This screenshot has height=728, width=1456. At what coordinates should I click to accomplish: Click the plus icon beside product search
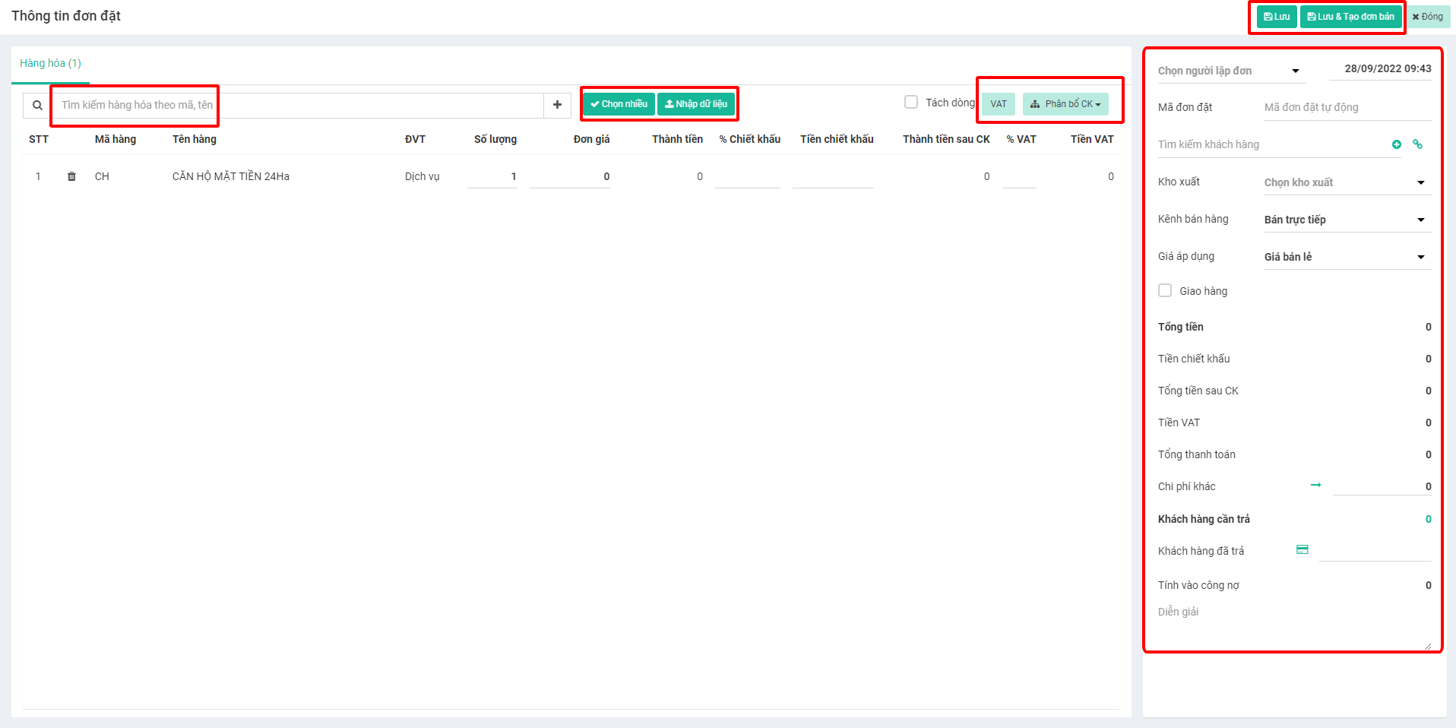point(557,105)
